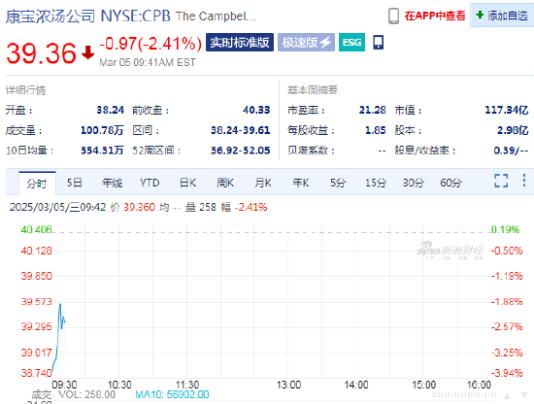534x404 pixels.
Task: Click the 10日均量 value 354.31万
Action: point(102,151)
